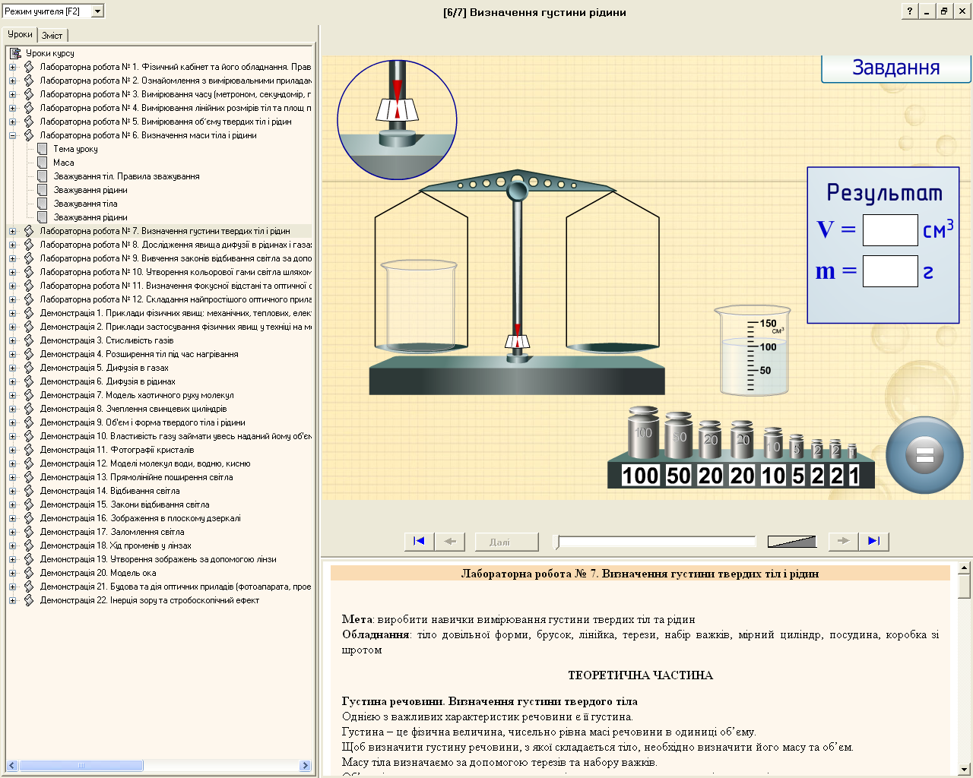This screenshot has height=778, width=973.
Task: Open Демонстрація 5. Дифузія в газах
Action: 104,368
